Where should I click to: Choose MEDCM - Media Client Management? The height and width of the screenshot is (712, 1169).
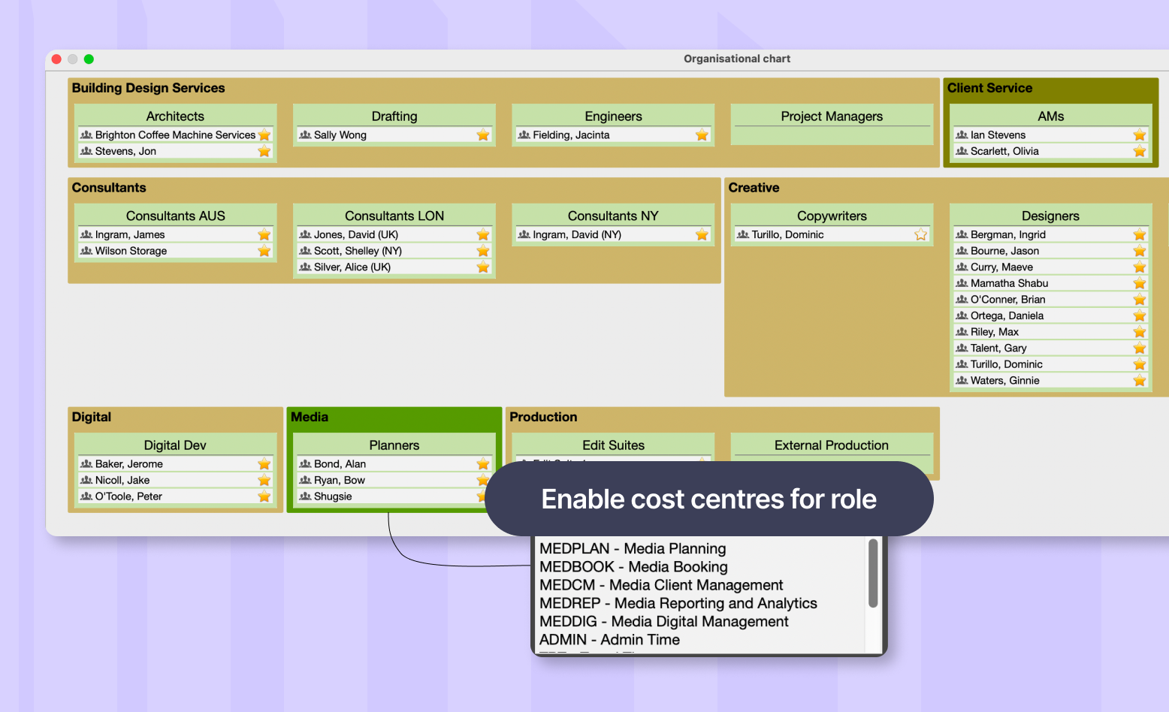[661, 585]
